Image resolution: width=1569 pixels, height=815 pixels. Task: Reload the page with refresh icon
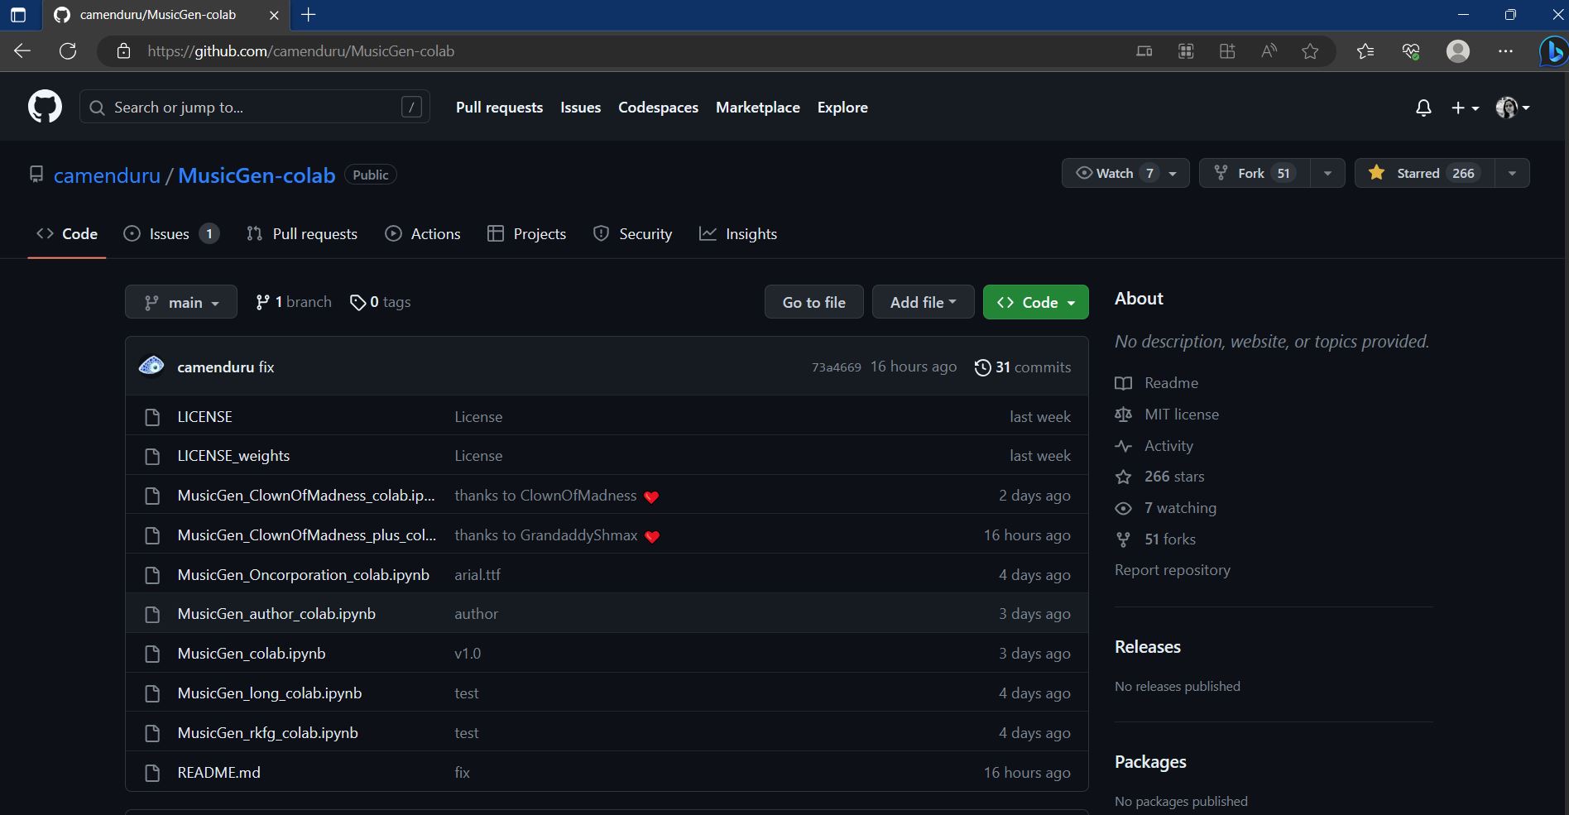tap(68, 51)
